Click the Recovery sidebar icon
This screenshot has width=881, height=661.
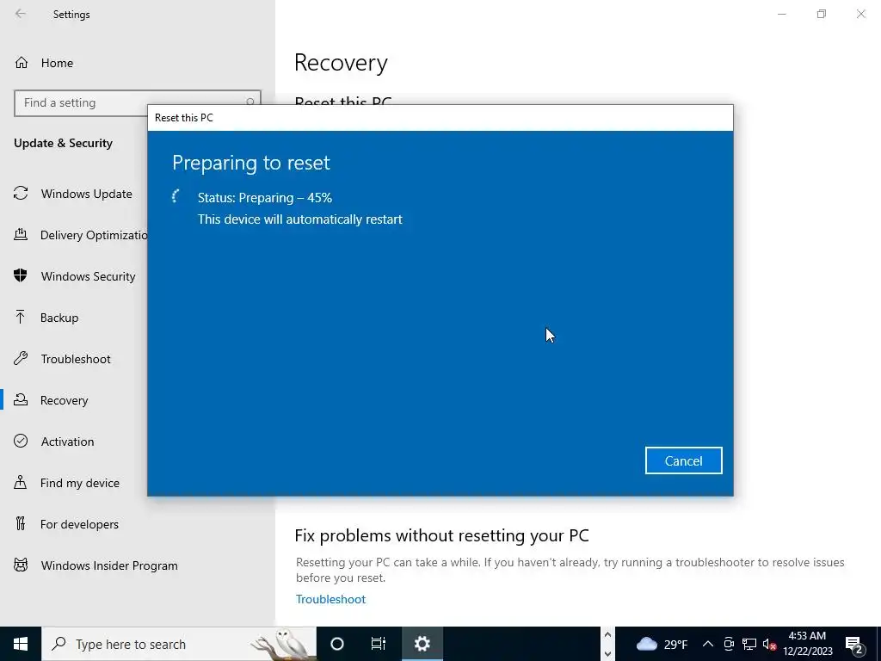(21, 399)
